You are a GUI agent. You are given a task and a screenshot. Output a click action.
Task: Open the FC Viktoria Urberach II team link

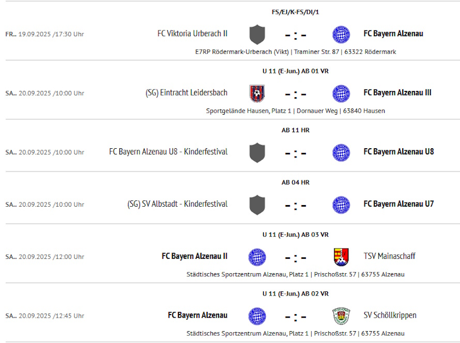click(192, 34)
